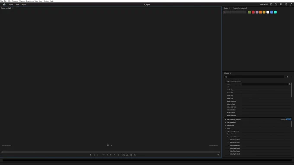
Task: Filter markers by yellow color
Action: click(x=264, y=12)
